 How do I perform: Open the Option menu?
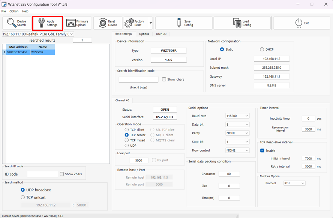pos(14,11)
